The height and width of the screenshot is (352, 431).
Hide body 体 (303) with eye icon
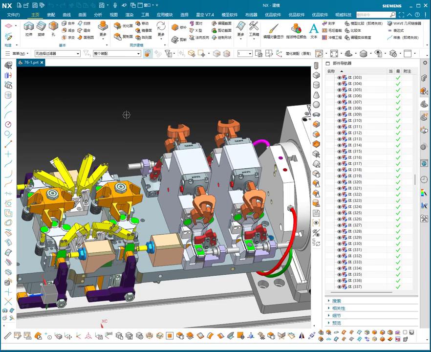pos(339,78)
